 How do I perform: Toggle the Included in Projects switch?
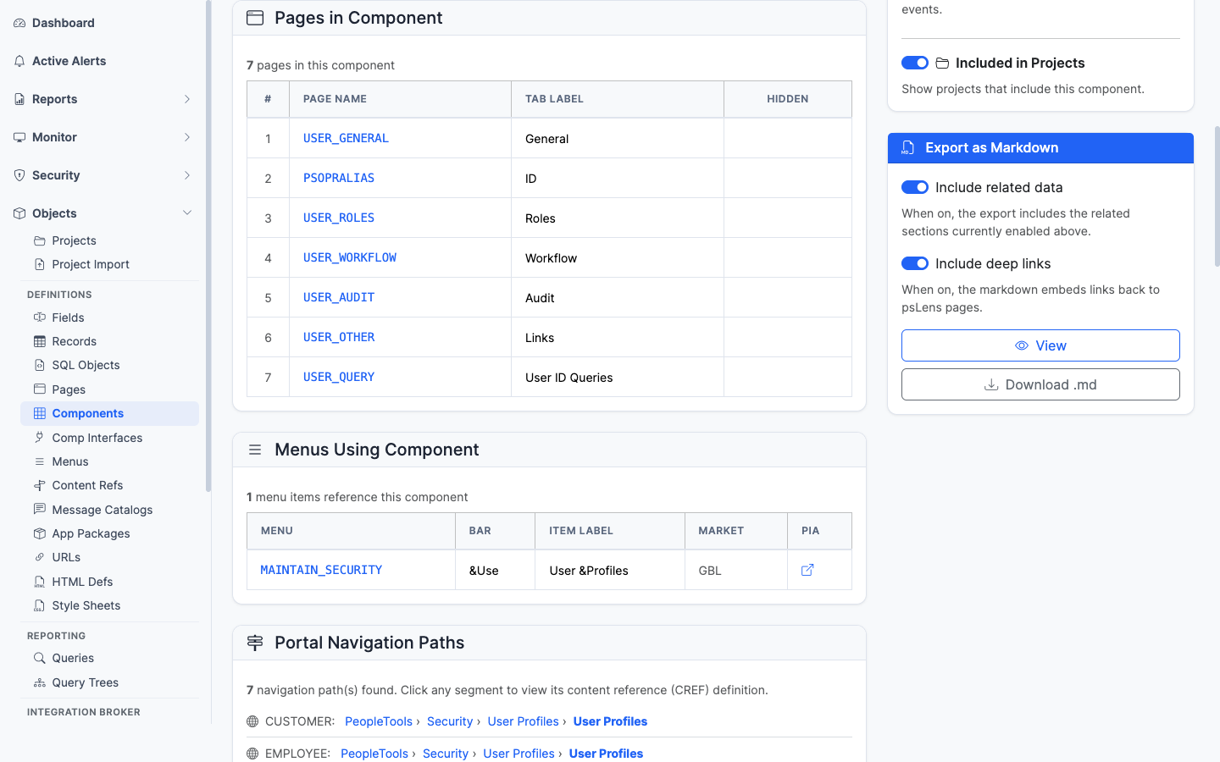(915, 63)
